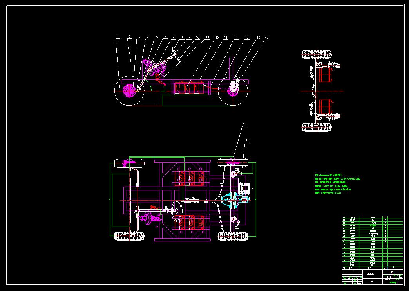The width and height of the screenshot is (409, 291).
Task: Select the upper red battery pack in plan view
Action: 189,178
